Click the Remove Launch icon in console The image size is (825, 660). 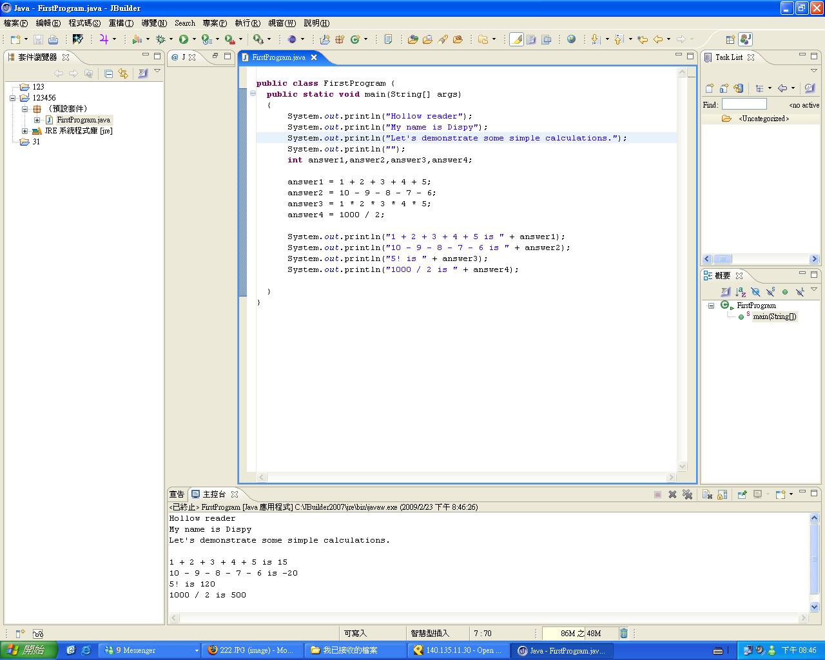pyautogui.click(x=672, y=494)
